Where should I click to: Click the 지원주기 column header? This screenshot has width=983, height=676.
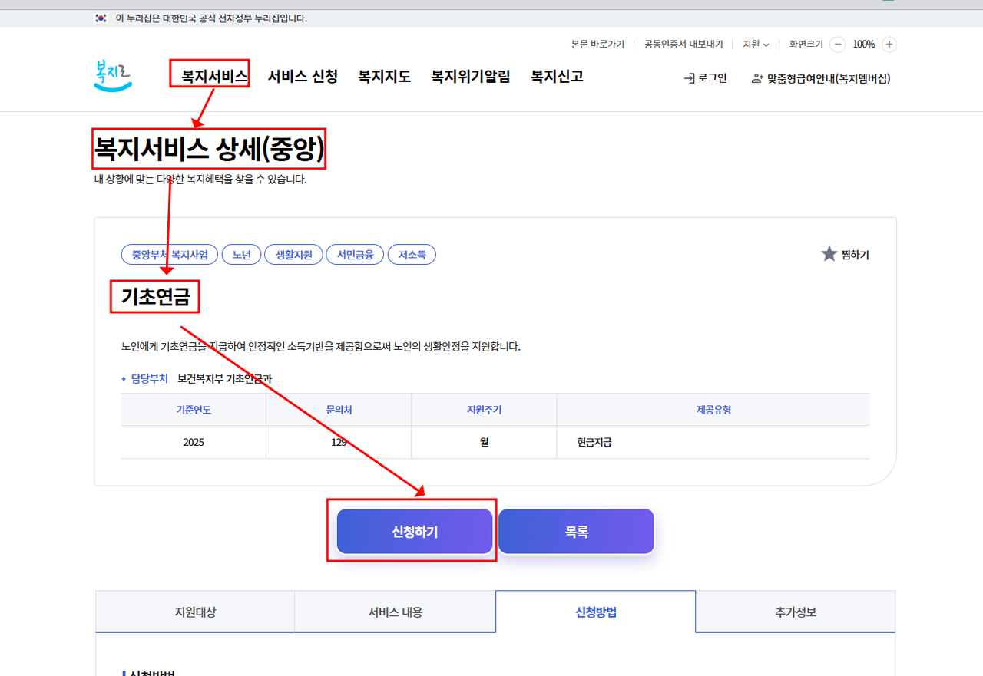click(x=484, y=410)
